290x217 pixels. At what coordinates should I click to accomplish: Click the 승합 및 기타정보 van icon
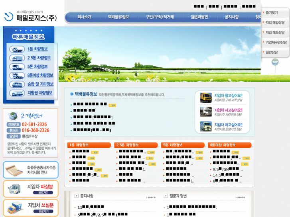tap(17, 84)
